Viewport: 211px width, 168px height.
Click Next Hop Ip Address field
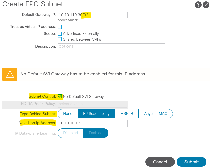(x=92, y=123)
